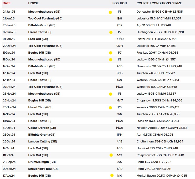
Task: Click the yellow dot in Warwick 20Nov24 row
Action: [110, 108]
